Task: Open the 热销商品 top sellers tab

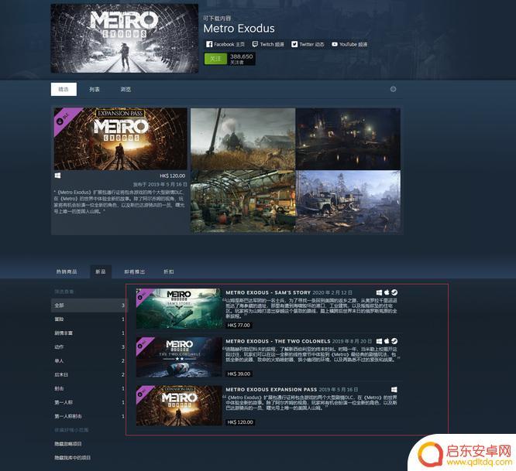Action: coord(67,271)
